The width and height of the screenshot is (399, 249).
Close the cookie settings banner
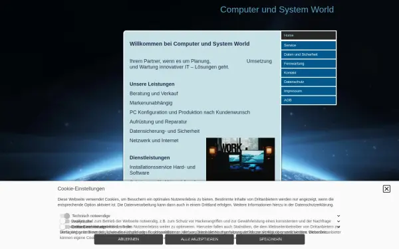[386, 189]
